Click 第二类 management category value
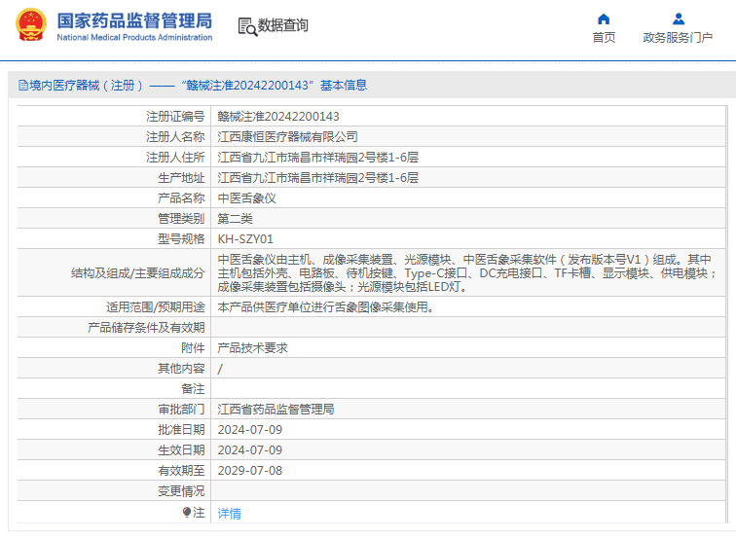The width and height of the screenshot is (736, 538). click(x=236, y=219)
